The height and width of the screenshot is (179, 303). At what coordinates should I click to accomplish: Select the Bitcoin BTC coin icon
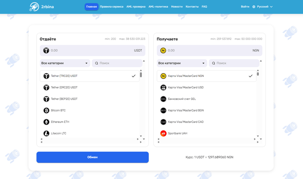coord(46,110)
